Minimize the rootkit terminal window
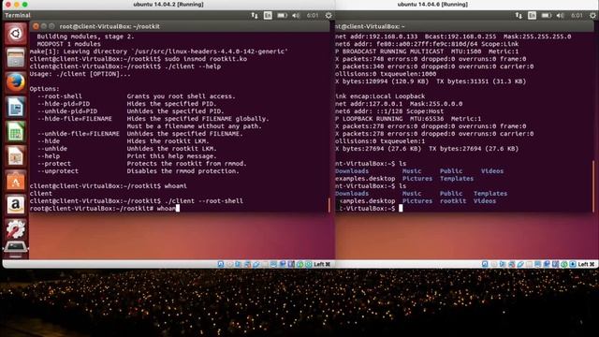 (44, 26)
